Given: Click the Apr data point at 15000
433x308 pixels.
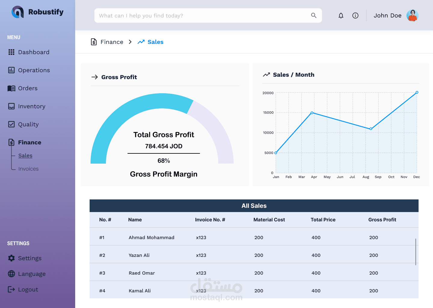Looking at the screenshot, I should click(x=312, y=113).
